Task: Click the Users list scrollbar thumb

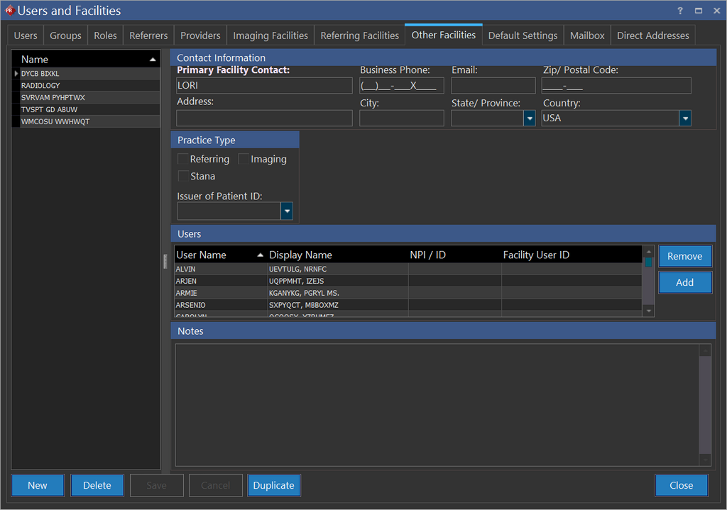Action: coord(648,262)
